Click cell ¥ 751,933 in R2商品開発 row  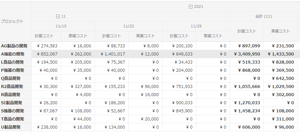click(x=179, y=87)
